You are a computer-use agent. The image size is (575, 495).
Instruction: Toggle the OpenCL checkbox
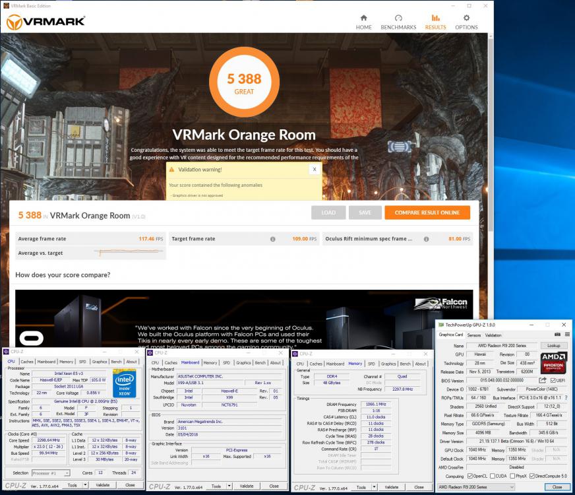469,476
